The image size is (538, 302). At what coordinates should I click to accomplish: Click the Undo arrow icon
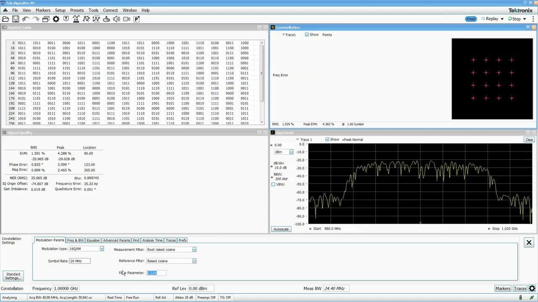click(x=25, y=19)
